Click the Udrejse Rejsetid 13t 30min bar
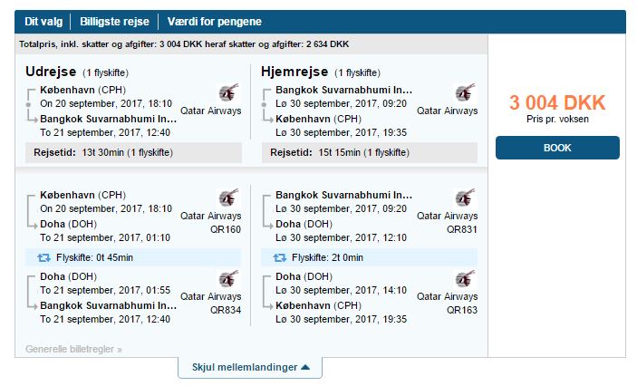637x386 pixels. (133, 152)
